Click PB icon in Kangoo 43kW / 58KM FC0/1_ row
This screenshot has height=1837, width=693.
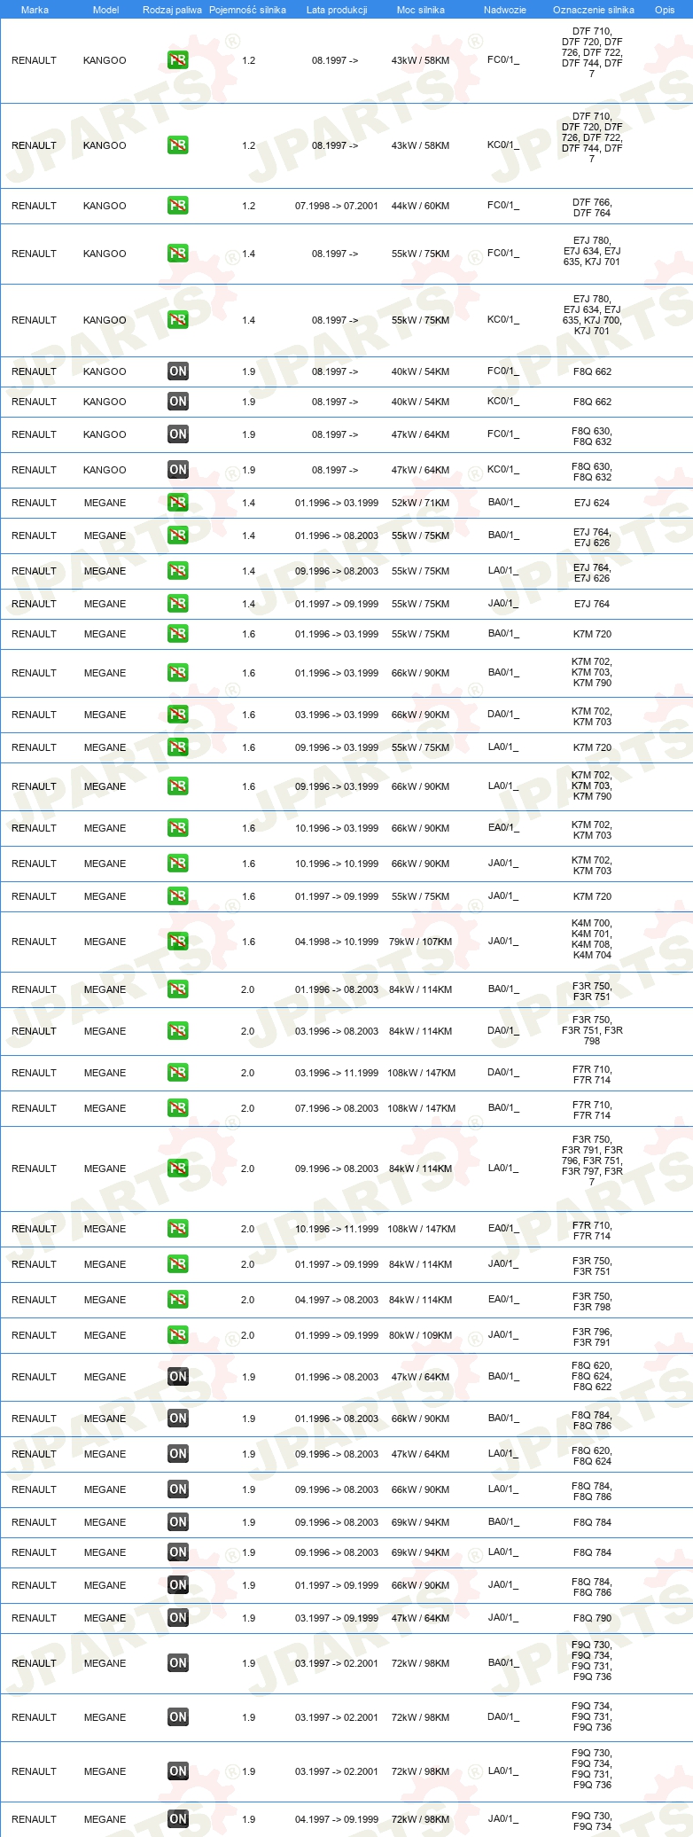click(177, 60)
